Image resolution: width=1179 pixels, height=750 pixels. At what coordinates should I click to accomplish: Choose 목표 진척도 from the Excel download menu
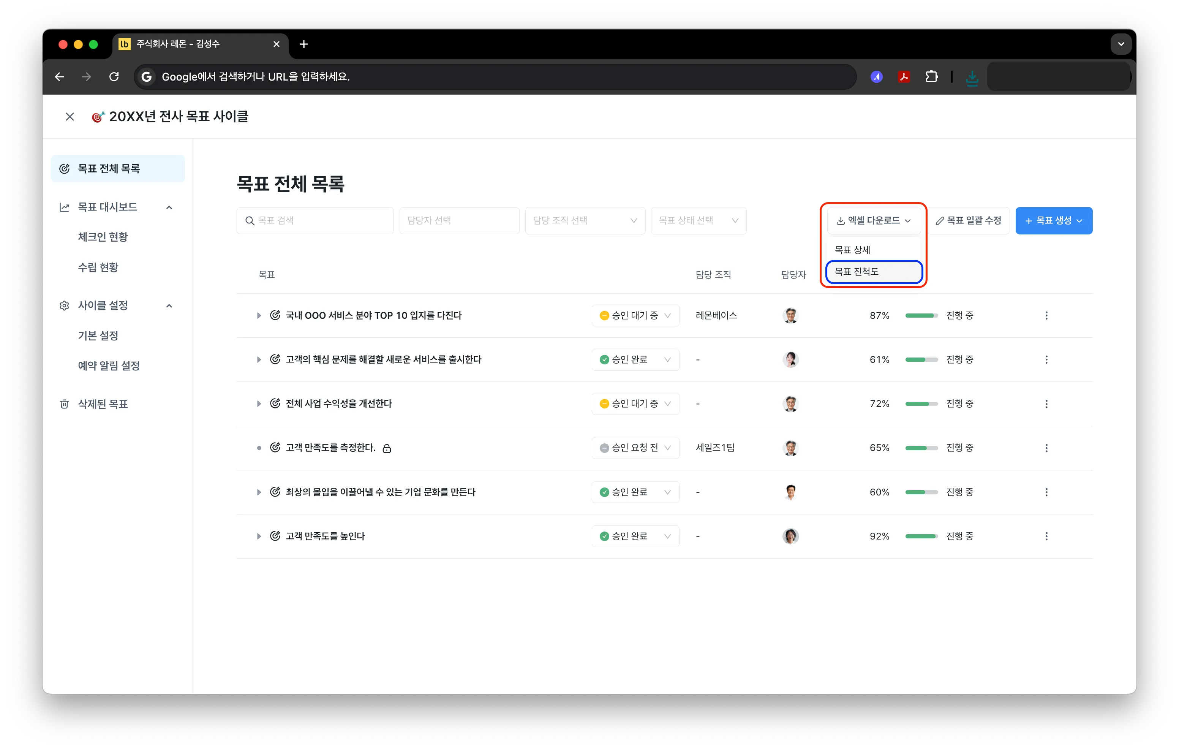pyautogui.click(x=874, y=271)
